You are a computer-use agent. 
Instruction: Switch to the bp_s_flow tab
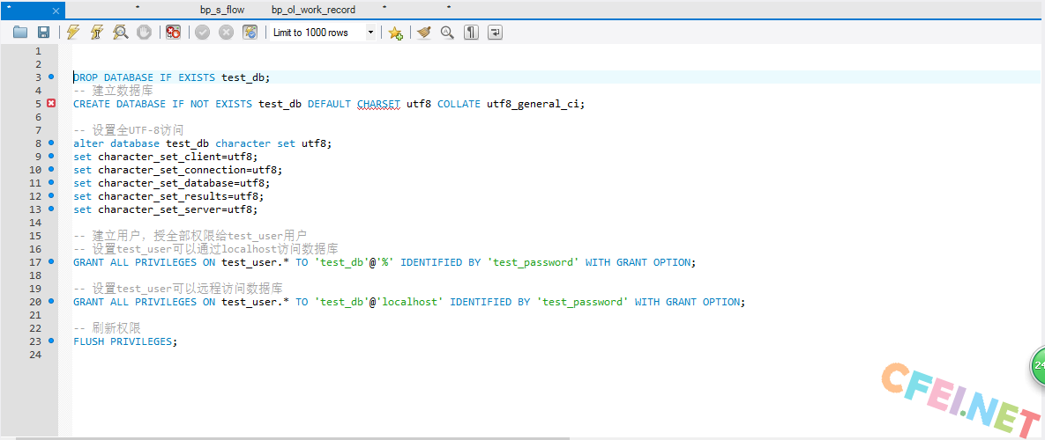223,10
